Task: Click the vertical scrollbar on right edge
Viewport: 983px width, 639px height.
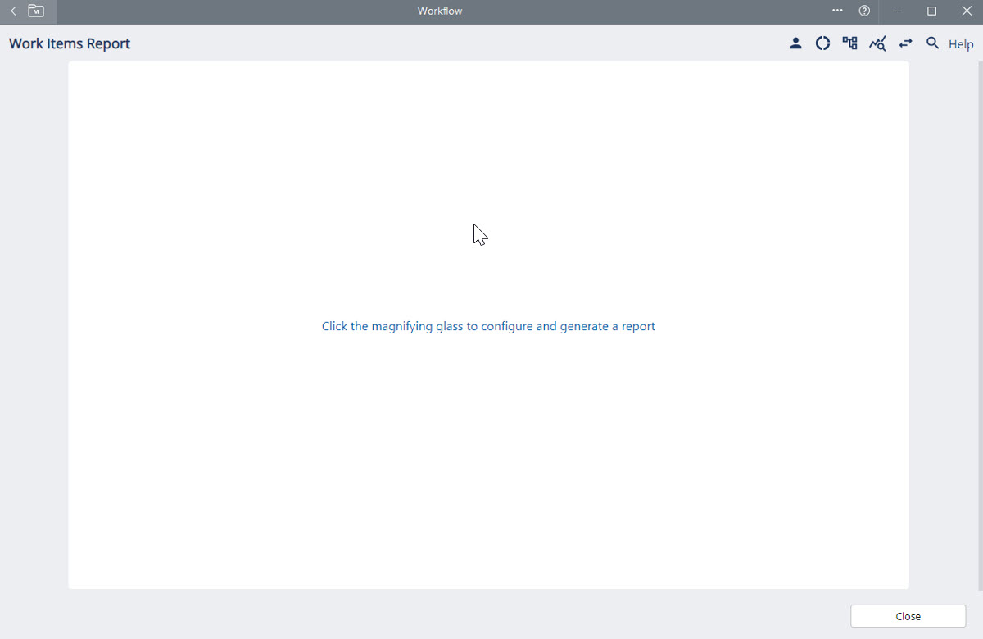Action: pyautogui.click(x=980, y=328)
